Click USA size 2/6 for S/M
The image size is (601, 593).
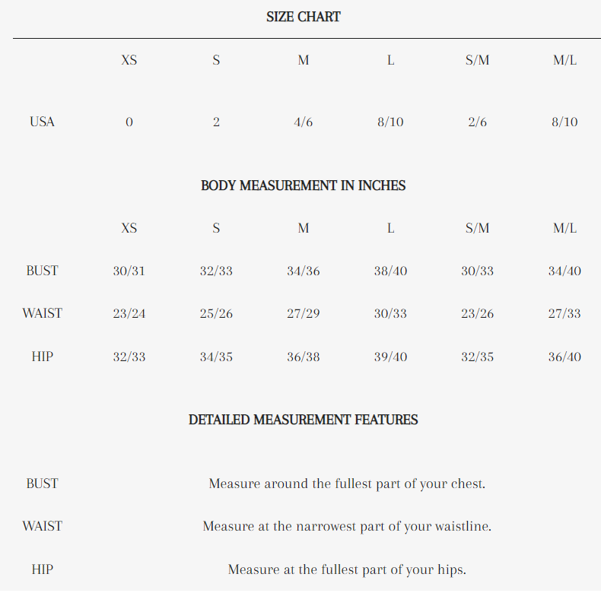(x=477, y=122)
